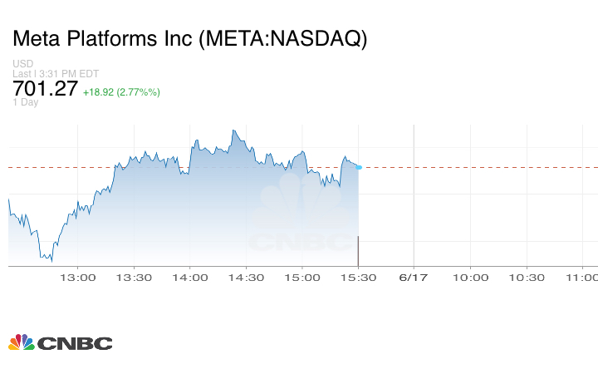The width and height of the screenshot is (598, 374).
Task: Click the USD currency label
Action: (x=22, y=63)
